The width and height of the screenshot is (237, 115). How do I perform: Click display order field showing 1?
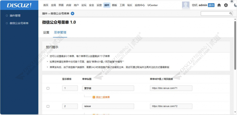(x=70, y=88)
